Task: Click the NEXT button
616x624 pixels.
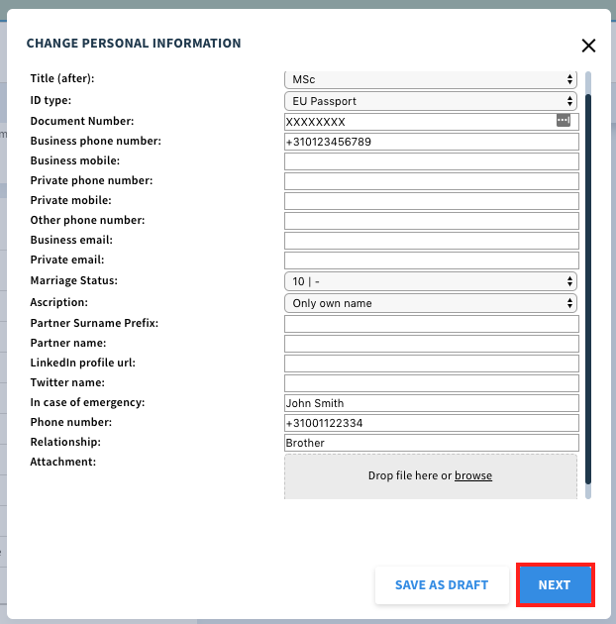Action: [556, 585]
